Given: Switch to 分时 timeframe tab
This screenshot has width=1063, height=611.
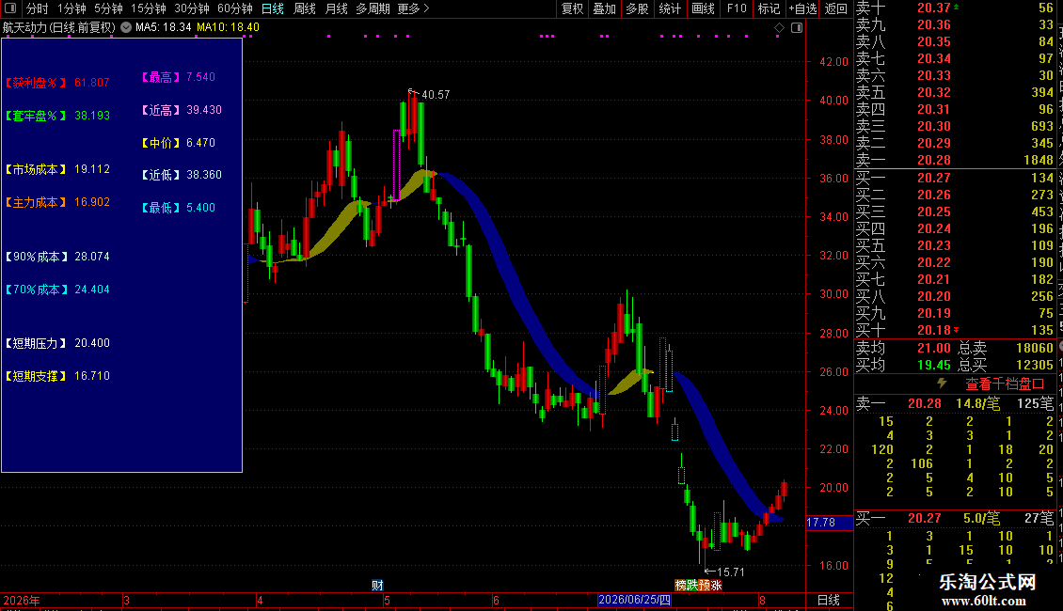Looking at the screenshot, I should [x=38, y=8].
